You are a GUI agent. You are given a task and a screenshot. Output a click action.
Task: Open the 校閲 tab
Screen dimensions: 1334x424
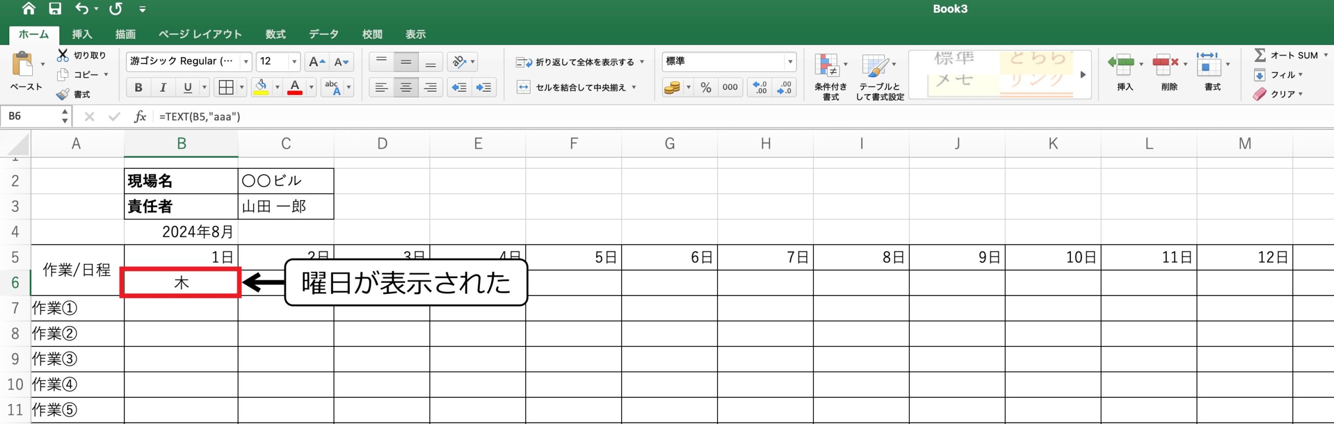click(372, 34)
